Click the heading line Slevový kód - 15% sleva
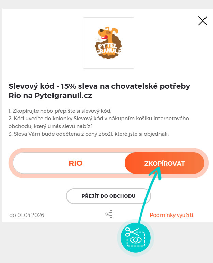 tap(100, 86)
